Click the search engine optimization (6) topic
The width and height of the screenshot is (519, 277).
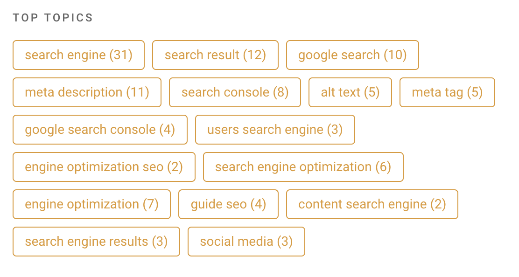[x=303, y=167]
